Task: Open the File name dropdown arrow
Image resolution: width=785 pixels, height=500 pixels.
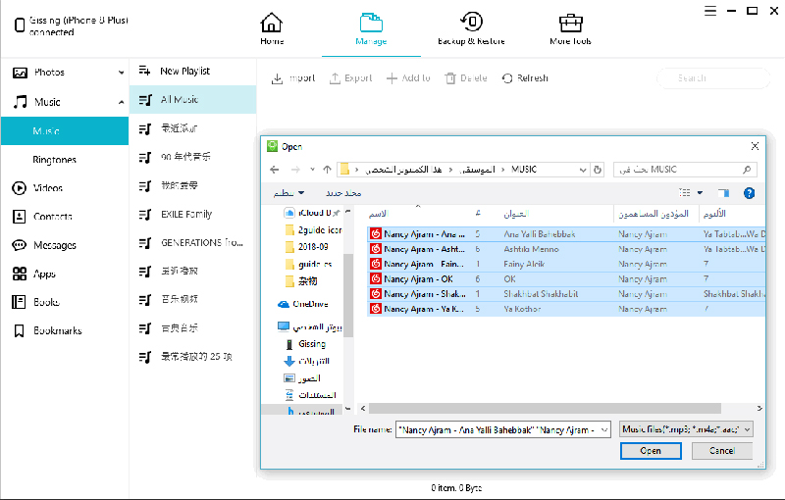Action: 604,430
